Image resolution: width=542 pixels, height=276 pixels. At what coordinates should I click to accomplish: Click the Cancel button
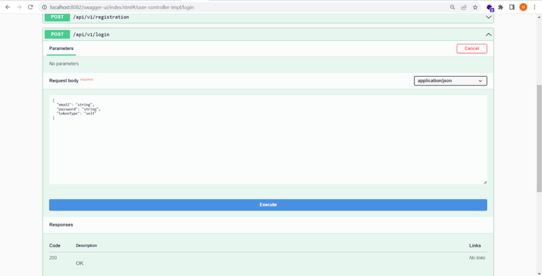(472, 48)
